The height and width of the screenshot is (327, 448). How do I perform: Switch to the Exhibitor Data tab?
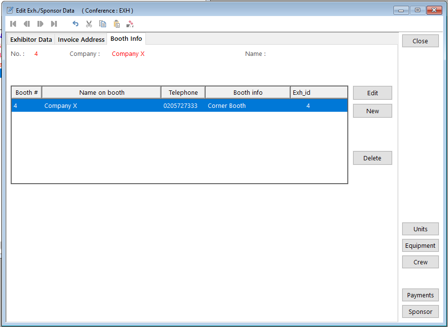coord(31,39)
